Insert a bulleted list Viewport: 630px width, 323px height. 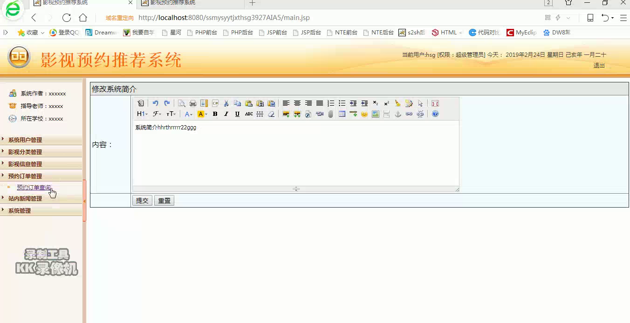(342, 103)
